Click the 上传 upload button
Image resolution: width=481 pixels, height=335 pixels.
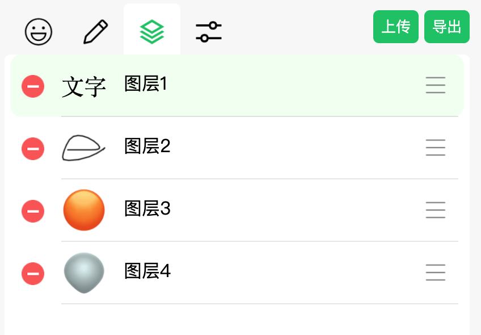(395, 27)
